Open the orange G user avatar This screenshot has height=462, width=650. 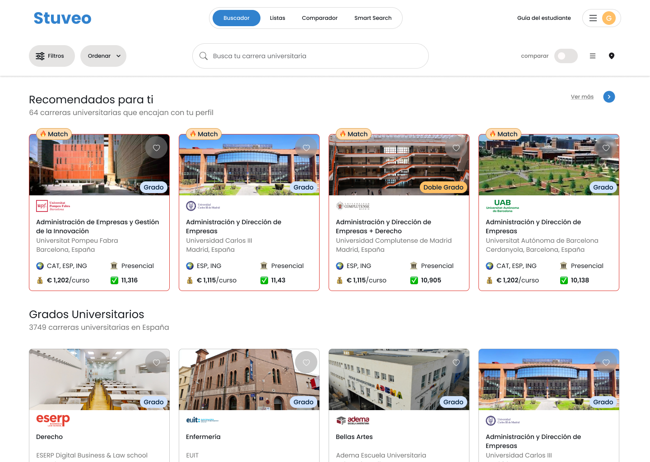pos(609,18)
